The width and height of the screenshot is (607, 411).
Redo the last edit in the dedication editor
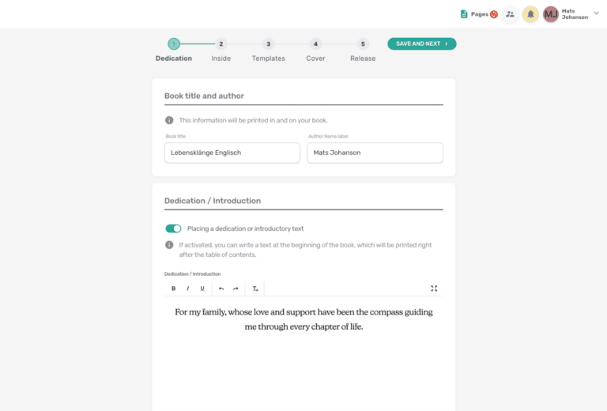(236, 288)
